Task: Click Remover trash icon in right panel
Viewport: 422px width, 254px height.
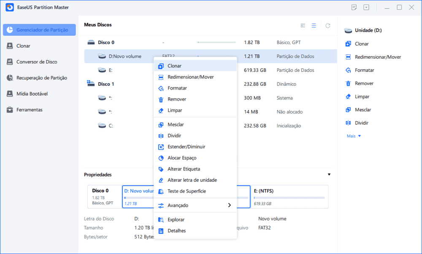Action: pyautogui.click(x=348, y=84)
